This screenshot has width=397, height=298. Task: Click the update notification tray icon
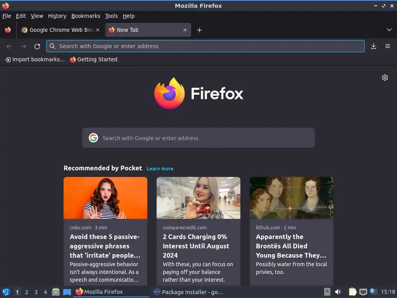[x=373, y=291]
